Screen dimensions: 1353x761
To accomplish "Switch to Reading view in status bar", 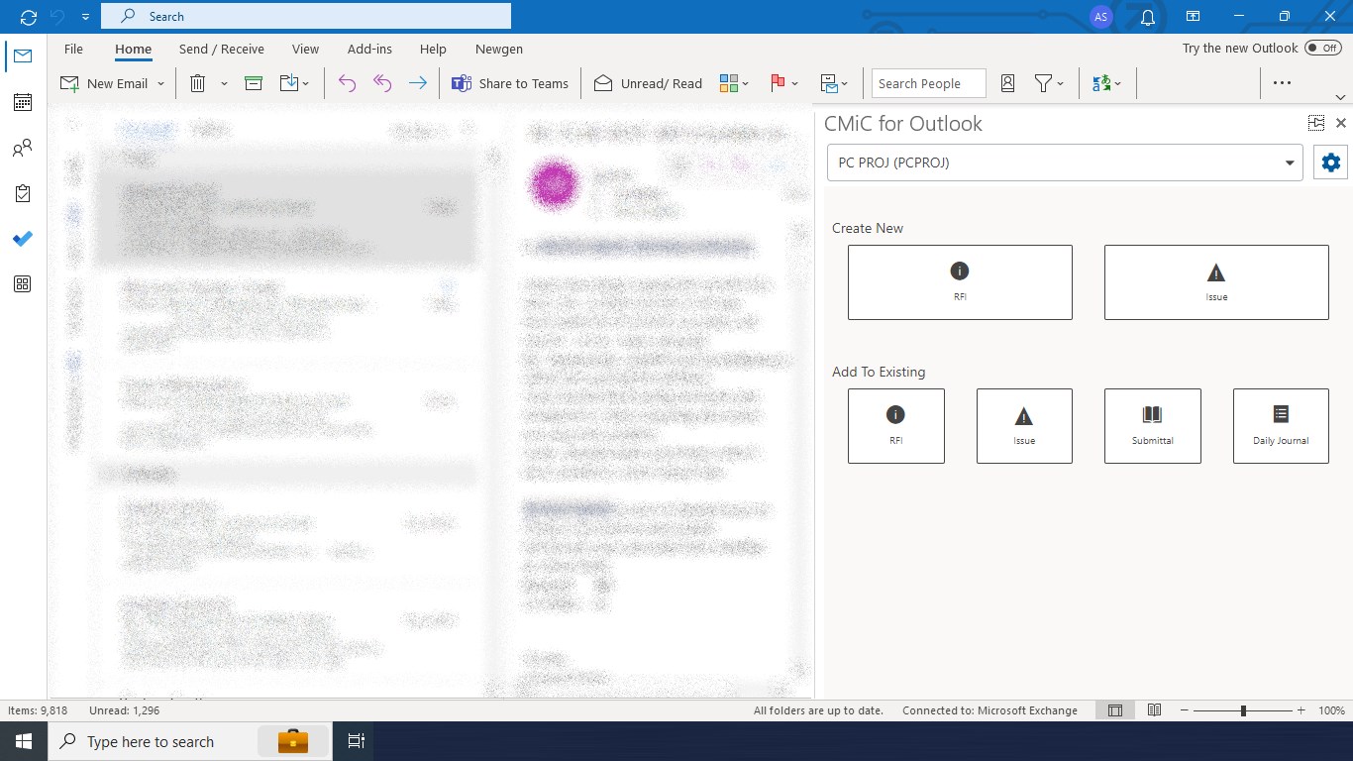I will [1154, 710].
